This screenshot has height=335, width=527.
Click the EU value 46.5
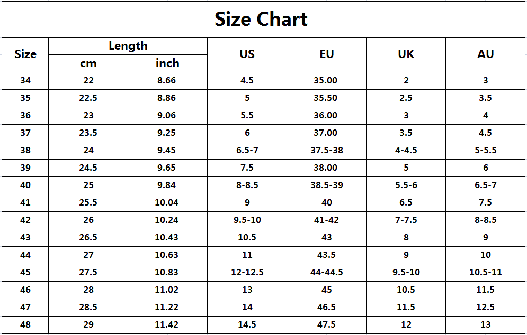tap(326, 307)
